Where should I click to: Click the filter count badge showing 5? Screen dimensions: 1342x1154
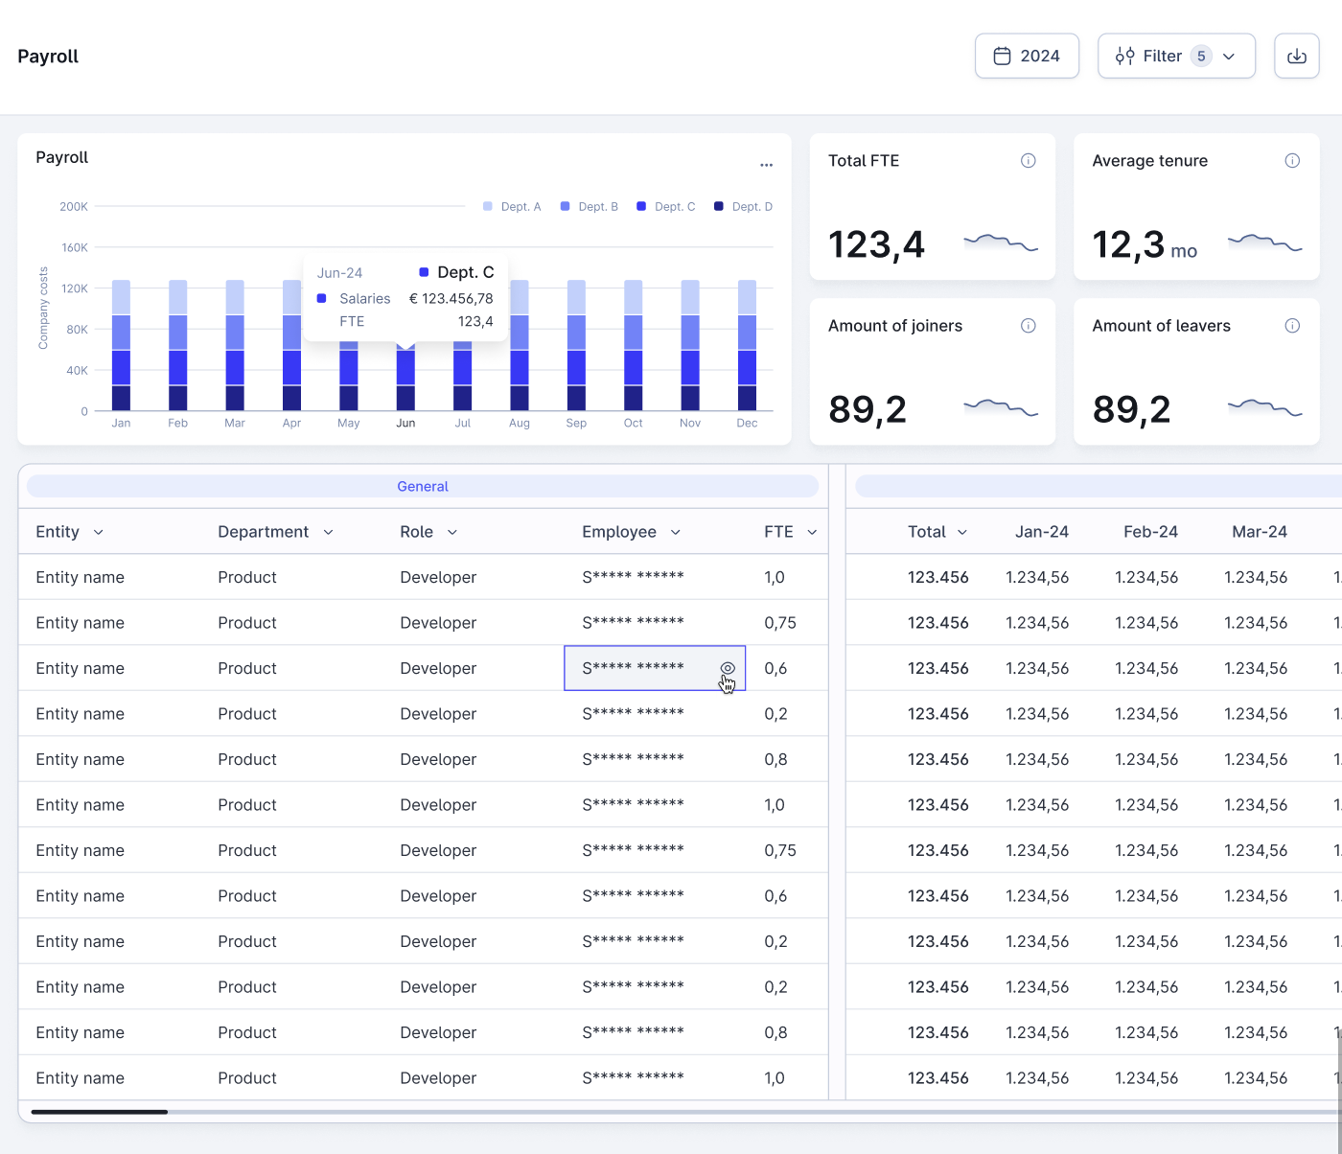click(x=1201, y=57)
